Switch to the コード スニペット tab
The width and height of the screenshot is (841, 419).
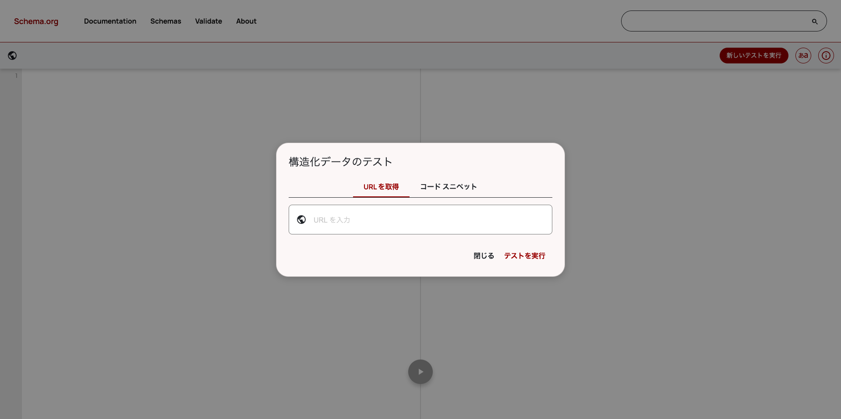pos(449,187)
